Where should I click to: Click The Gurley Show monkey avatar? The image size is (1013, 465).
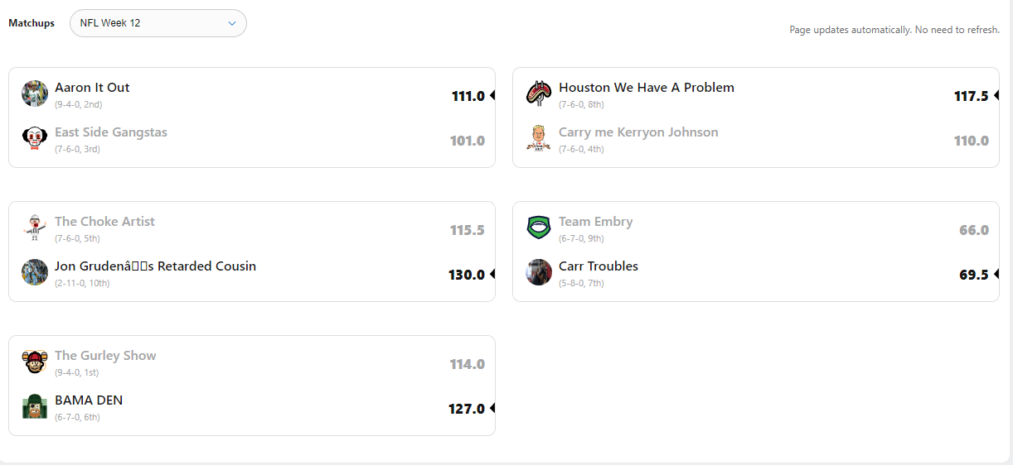tap(35, 362)
